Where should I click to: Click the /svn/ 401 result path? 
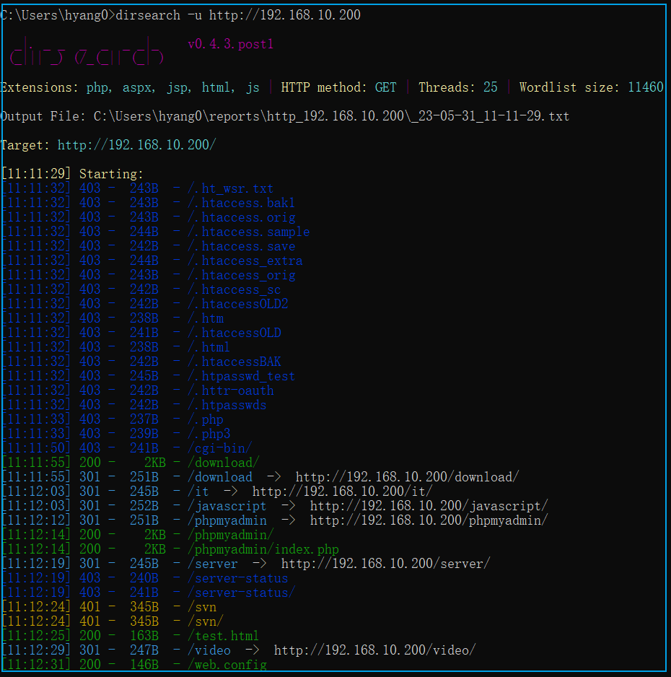[206, 621]
